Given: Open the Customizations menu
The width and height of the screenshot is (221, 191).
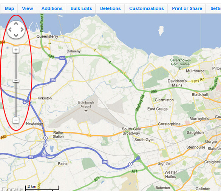Looking at the screenshot, I should click(147, 8).
